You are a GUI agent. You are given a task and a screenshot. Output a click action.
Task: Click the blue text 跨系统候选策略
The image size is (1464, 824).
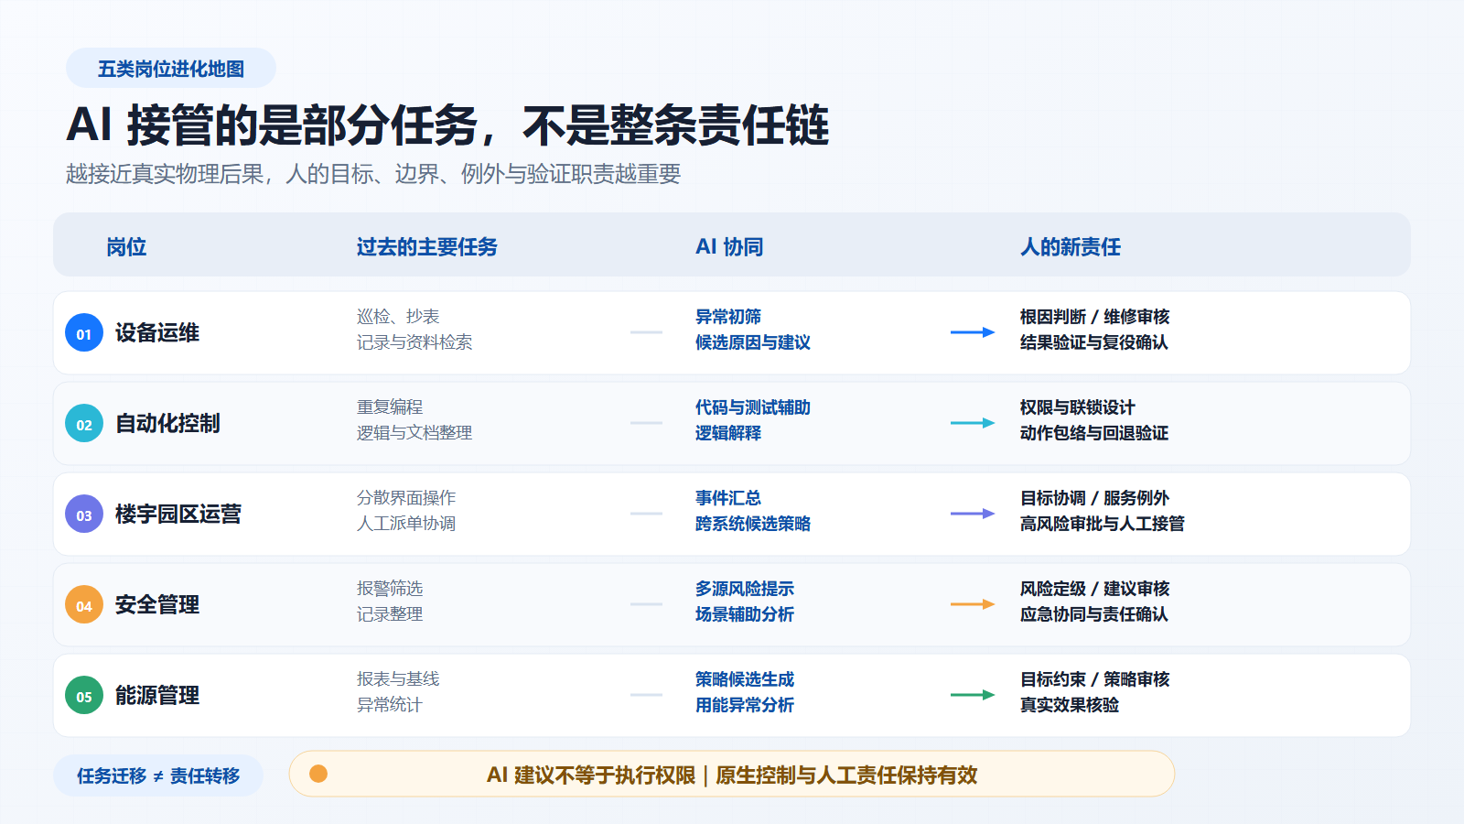(753, 523)
